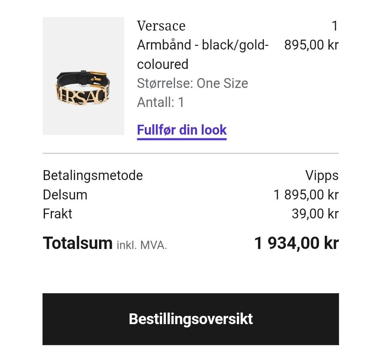The height and width of the screenshot is (346, 373).
Task: Click the 895,00 kr item price
Action: pos(311,45)
